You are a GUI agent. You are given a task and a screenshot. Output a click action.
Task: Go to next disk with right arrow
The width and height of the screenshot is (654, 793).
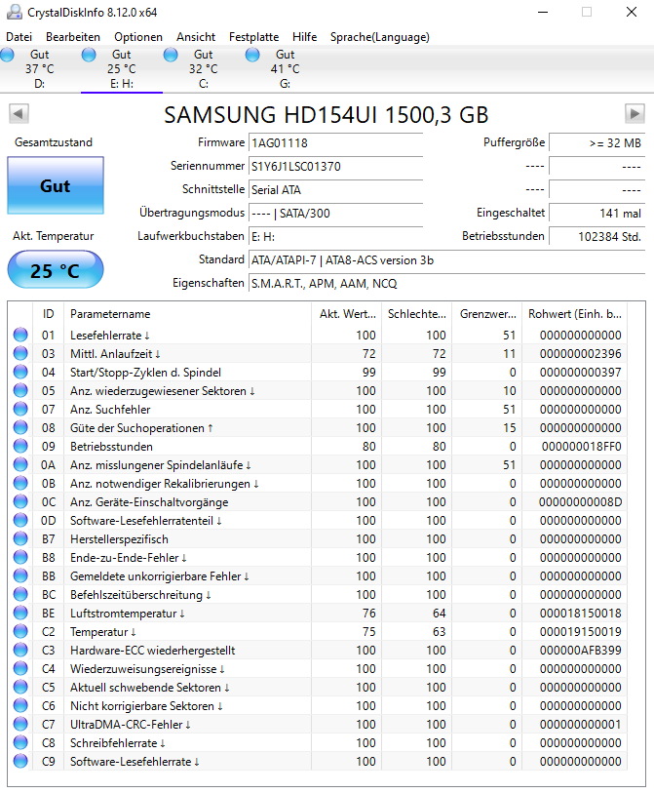click(x=635, y=114)
